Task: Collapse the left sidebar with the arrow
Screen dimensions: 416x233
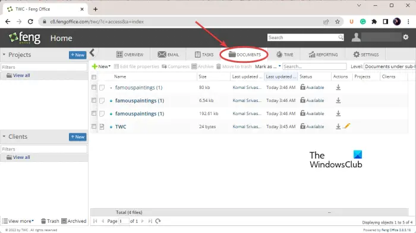Action: point(92,53)
